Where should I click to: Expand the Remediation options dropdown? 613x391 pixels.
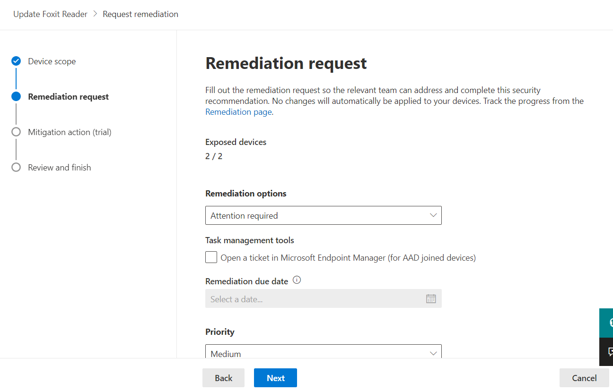pyautogui.click(x=323, y=215)
